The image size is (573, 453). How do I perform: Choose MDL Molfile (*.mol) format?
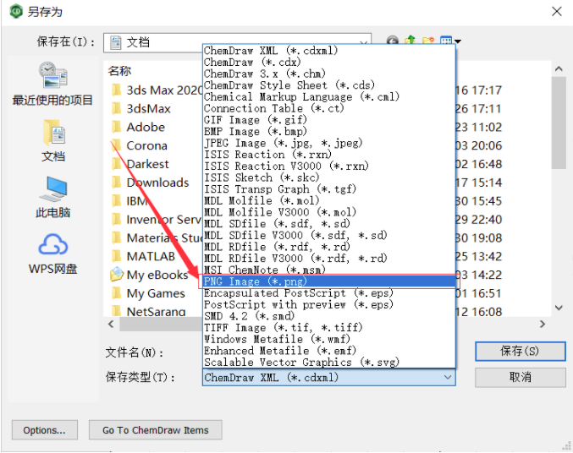(x=329, y=201)
